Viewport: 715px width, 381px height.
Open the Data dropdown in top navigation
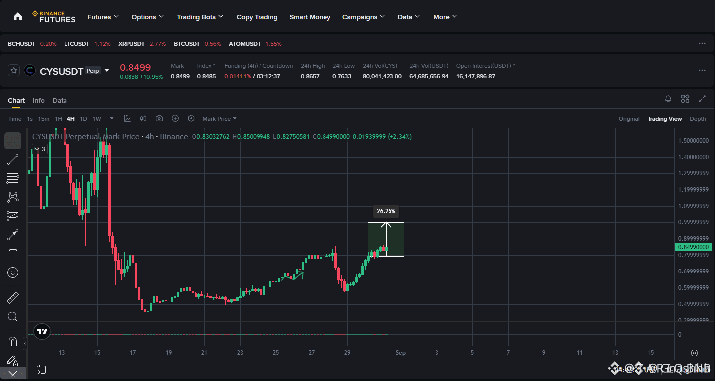click(409, 17)
